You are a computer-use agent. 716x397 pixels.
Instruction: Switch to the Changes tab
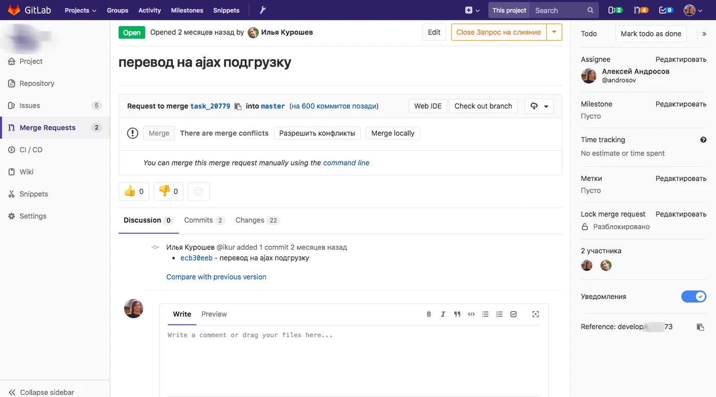tap(257, 220)
